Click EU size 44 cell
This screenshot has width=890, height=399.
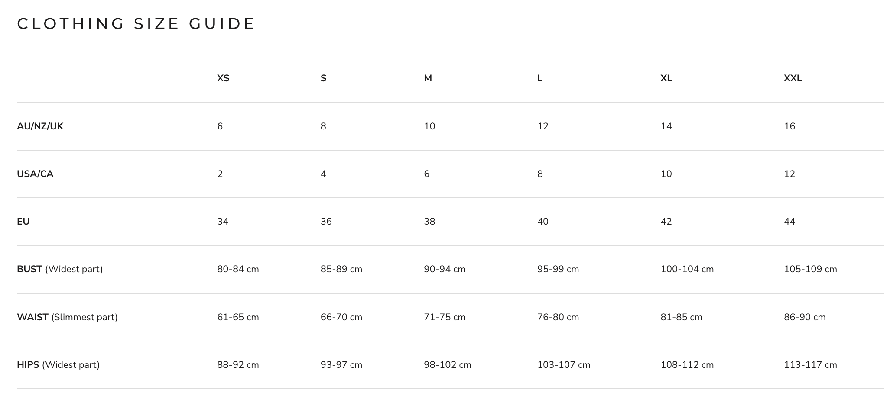coord(789,222)
